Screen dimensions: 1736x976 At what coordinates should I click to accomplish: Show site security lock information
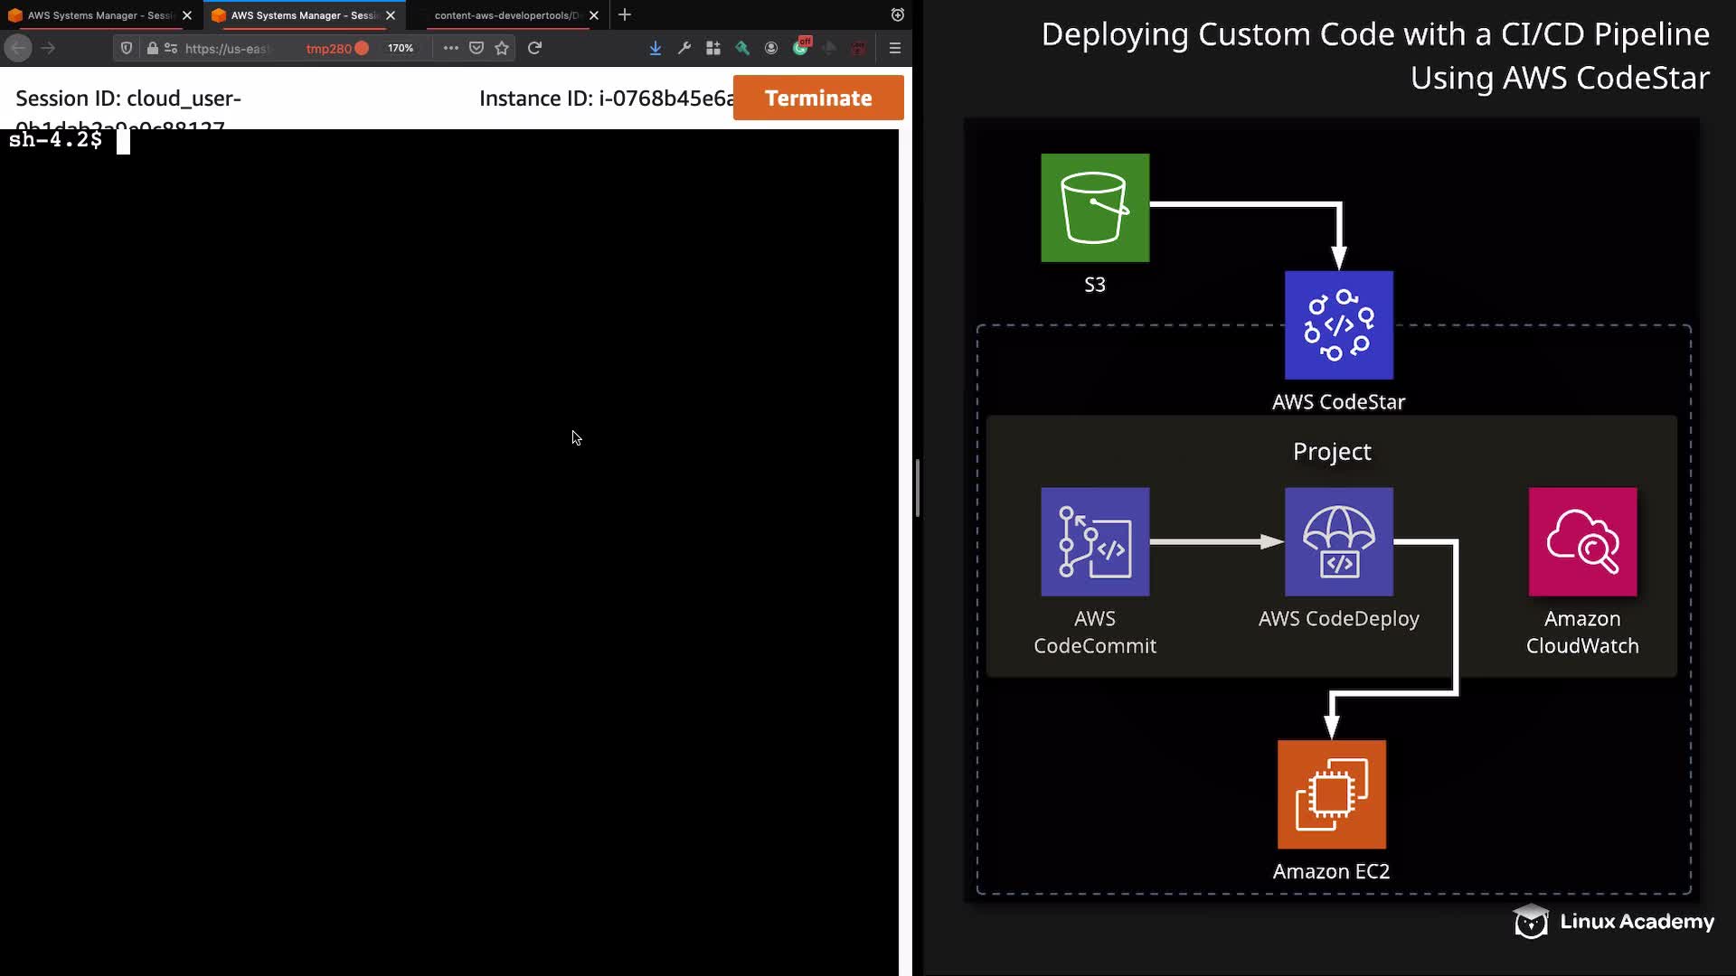point(152,48)
